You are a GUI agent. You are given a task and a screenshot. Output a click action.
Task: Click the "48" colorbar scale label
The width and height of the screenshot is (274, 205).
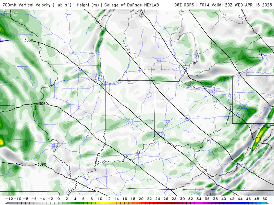(257, 199)
